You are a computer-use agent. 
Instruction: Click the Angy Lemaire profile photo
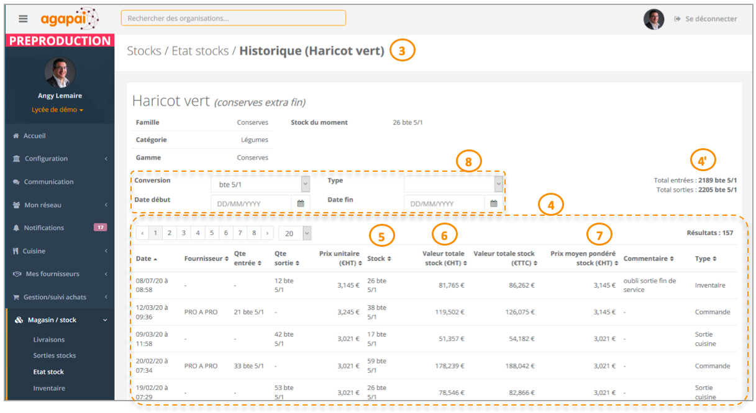click(x=60, y=73)
